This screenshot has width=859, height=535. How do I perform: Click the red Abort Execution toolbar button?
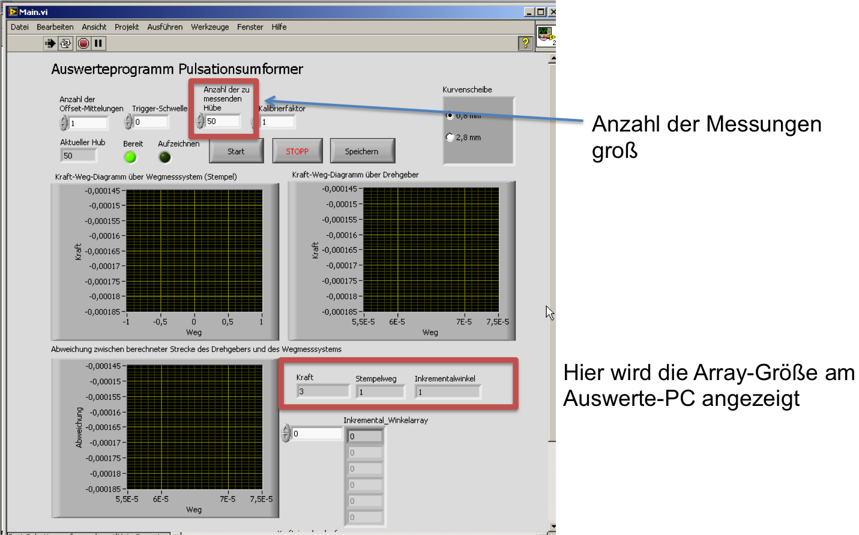[83, 43]
